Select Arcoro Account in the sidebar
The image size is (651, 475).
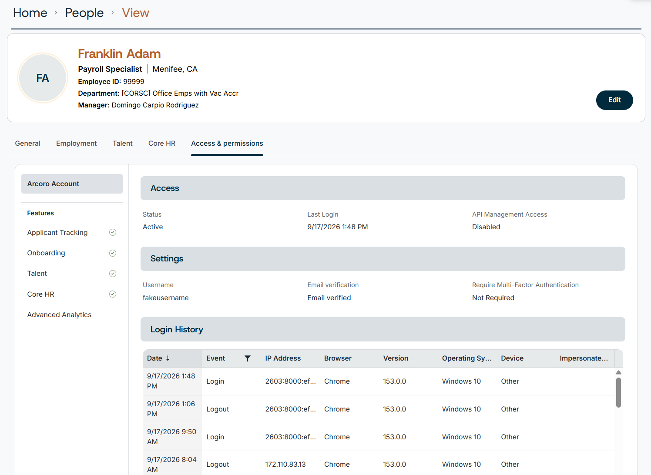pyautogui.click(x=72, y=184)
